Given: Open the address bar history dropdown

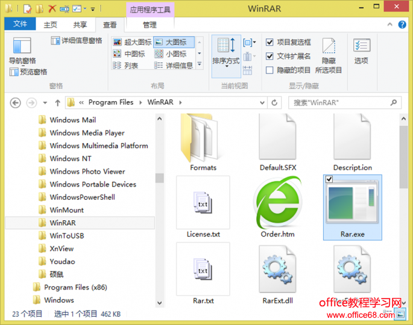Looking at the screenshot, I should (262, 102).
